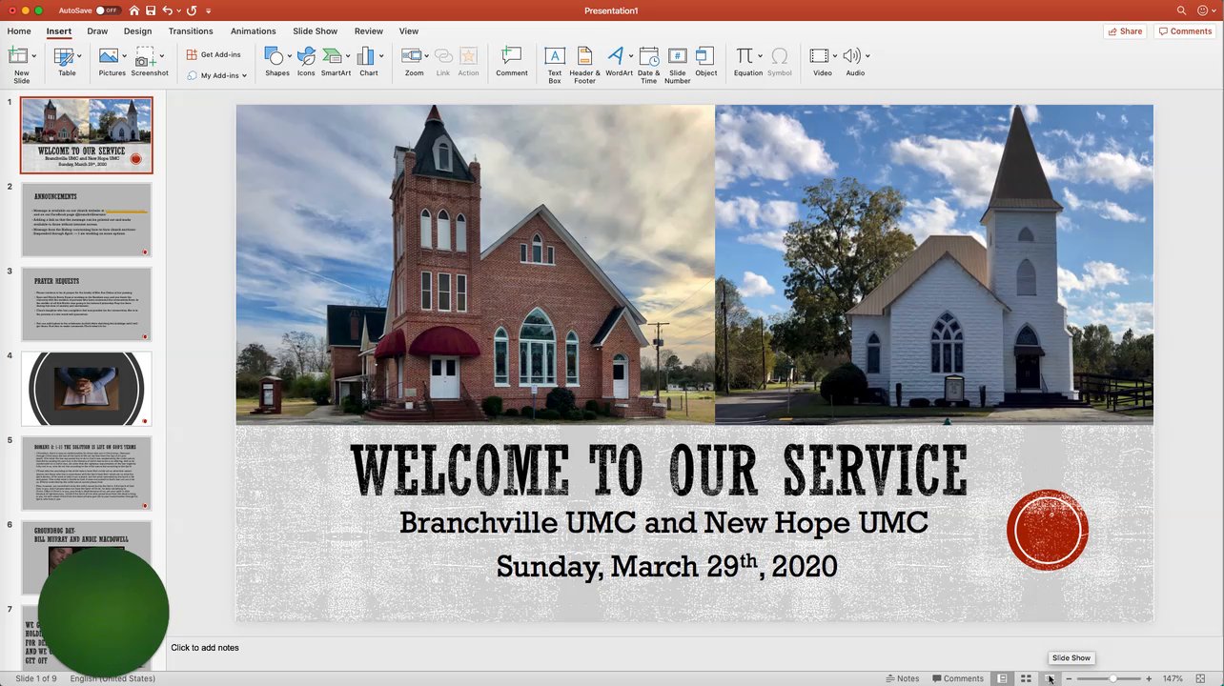The image size is (1224, 686).
Task: Click the Audio icon
Action: click(851, 55)
